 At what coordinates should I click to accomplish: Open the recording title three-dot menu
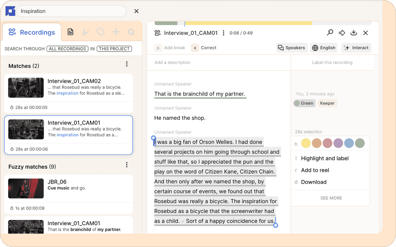click(x=223, y=33)
